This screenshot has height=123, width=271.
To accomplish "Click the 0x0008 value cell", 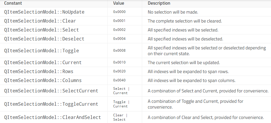I will [119, 51].
